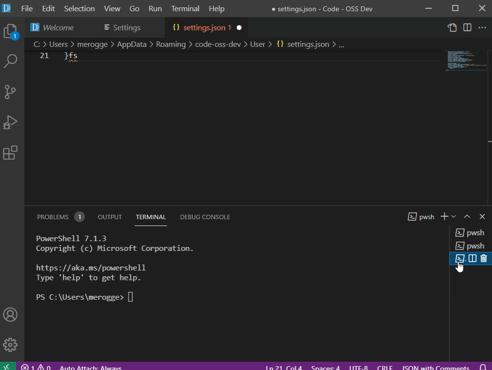This screenshot has width=492, height=370.
Task: Click the }fs text in the editor
Action: (x=71, y=56)
